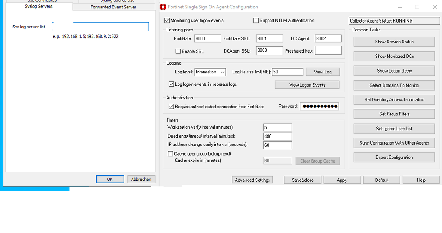Click the Clear Group Cache button
442x233 pixels.
(318, 161)
